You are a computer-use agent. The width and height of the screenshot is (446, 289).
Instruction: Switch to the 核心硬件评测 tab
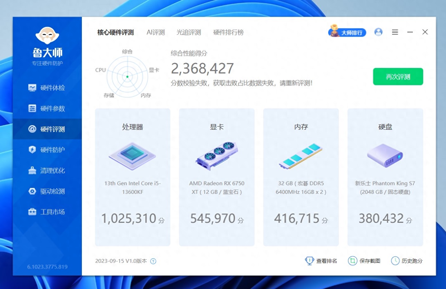115,32
